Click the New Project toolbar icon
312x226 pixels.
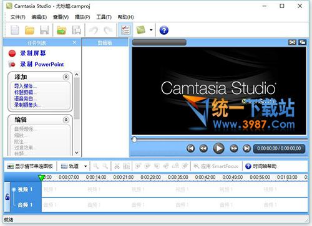[x=15, y=30]
